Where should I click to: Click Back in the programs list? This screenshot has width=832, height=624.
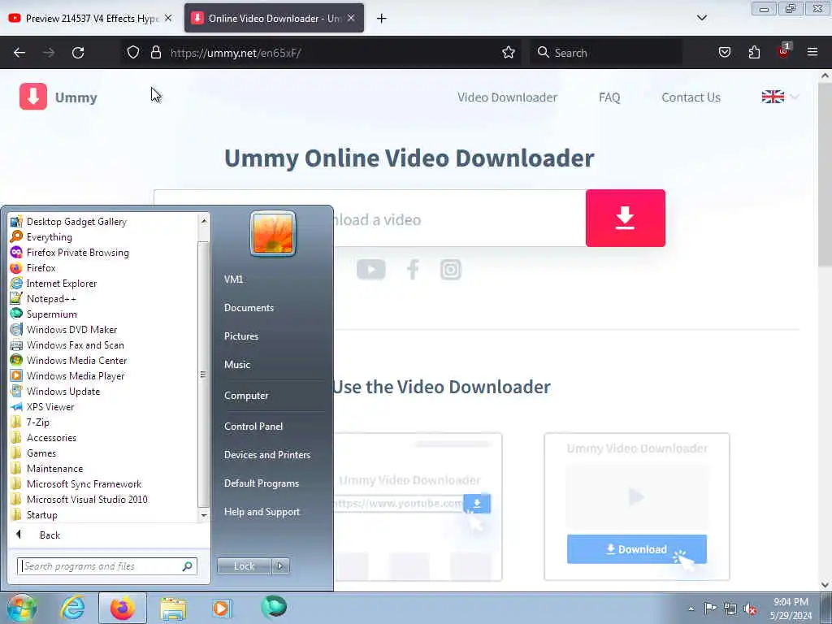pos(50,535)
